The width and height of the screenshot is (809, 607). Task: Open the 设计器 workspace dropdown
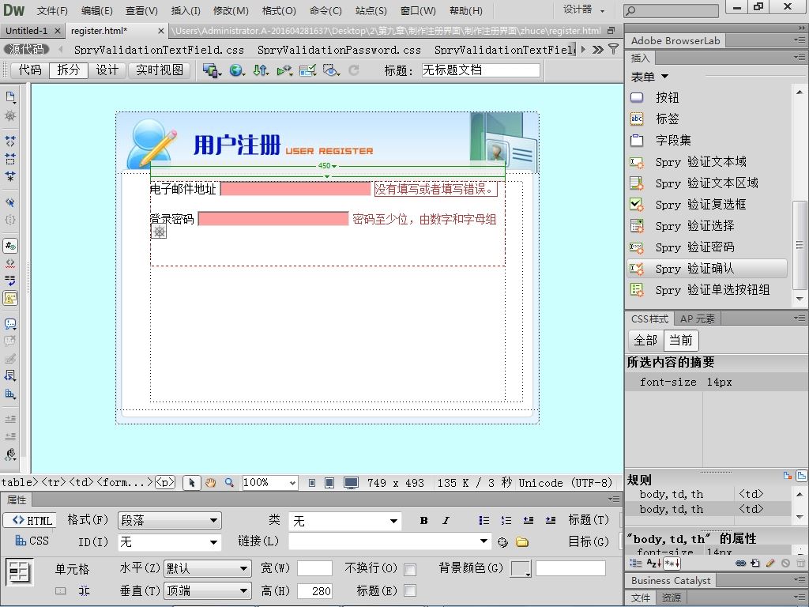click(x=584, y=9)
